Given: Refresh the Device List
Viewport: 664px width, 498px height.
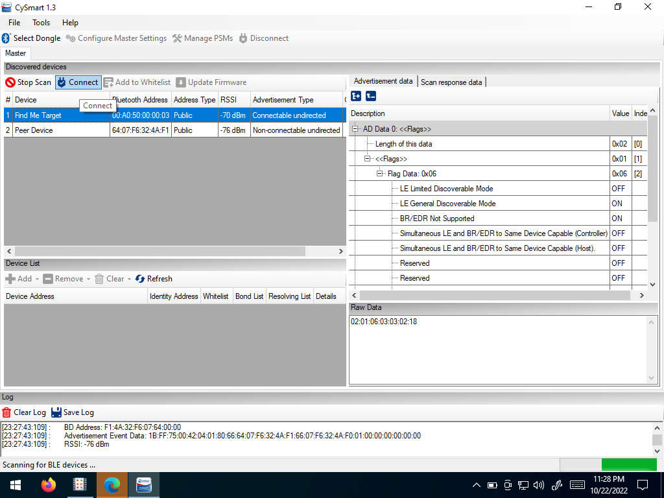Looking at the screenshot, I should tap(154, 279).
